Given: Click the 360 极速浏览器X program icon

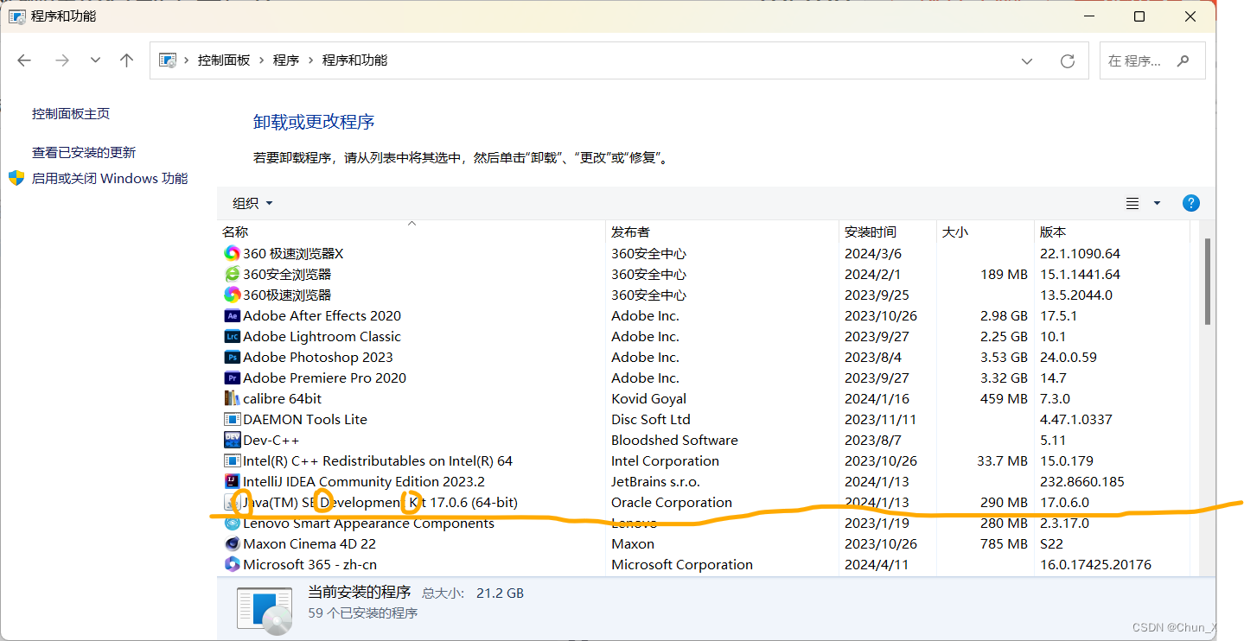Looking at the screenshot, I should [232, 254].
